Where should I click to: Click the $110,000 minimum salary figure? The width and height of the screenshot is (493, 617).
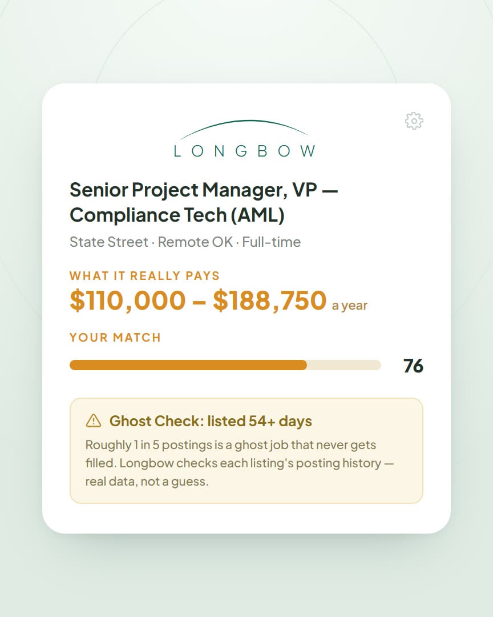click(x=127, y=301)
